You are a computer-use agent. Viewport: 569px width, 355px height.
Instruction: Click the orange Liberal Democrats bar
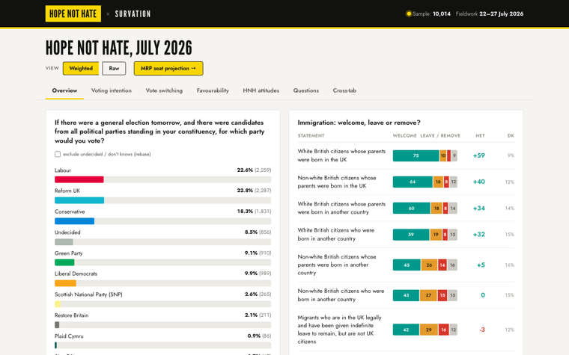click(65, 283)
